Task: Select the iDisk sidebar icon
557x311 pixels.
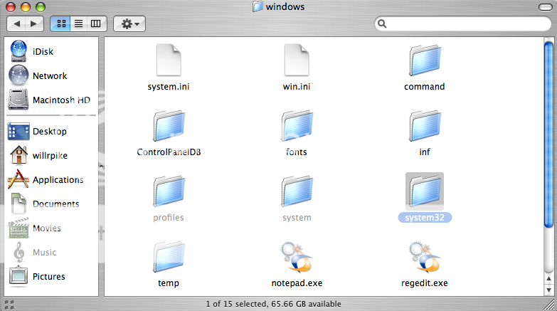Action: tap(18, 51)
